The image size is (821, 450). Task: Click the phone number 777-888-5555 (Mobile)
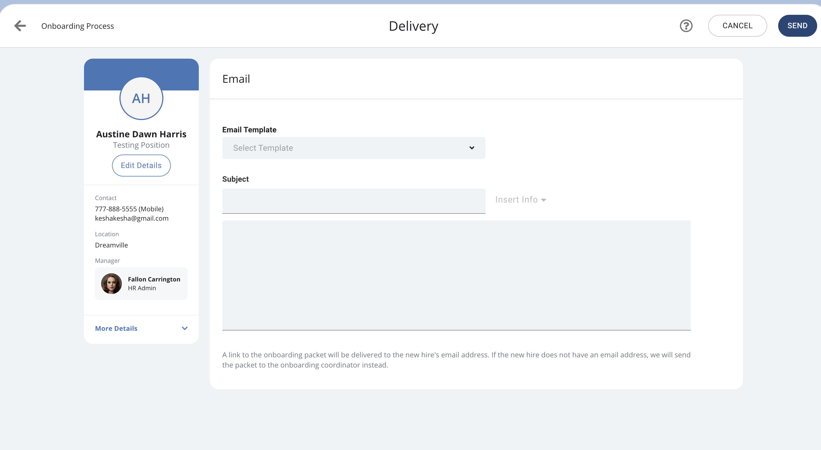129,209
